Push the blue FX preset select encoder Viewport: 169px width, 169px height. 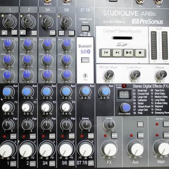point(125,107)
